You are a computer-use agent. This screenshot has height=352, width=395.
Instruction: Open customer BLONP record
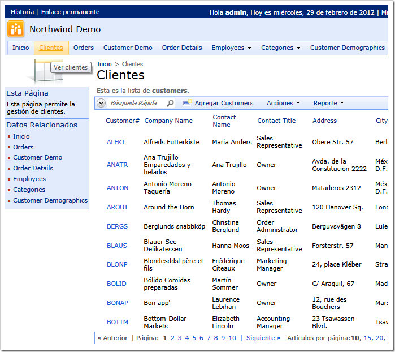click(x=117, y=264)
